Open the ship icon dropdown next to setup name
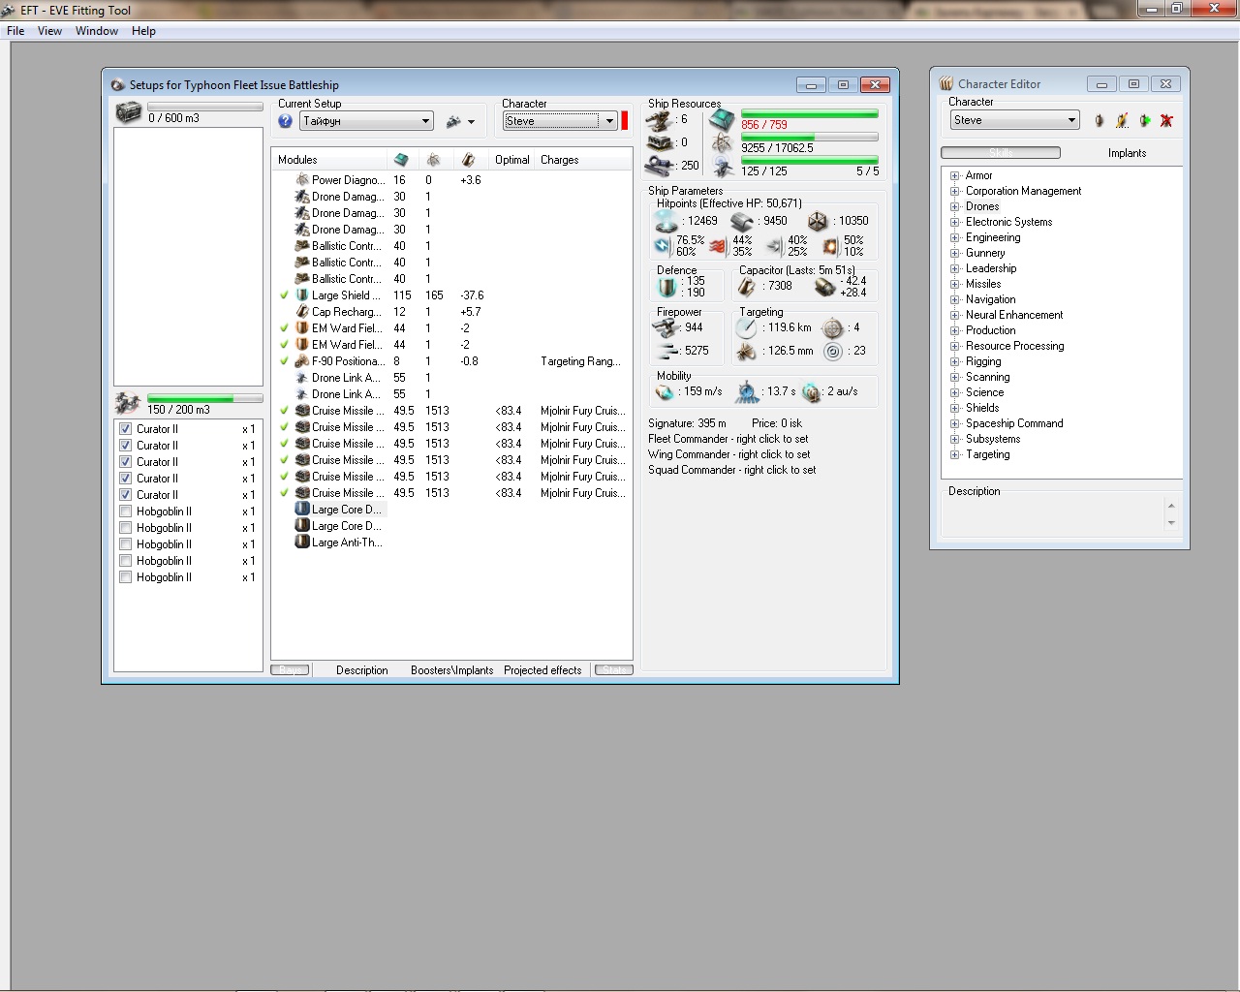Image resolution: width=1240 pixels, height=992 pixels. click(x=461, y=122)
